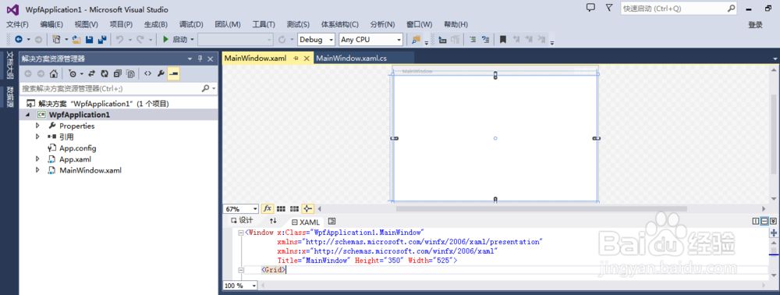Click the Navigate Backward toolbar icon
This screenshot has height=295, width=780.
click(x=19, y=39)
